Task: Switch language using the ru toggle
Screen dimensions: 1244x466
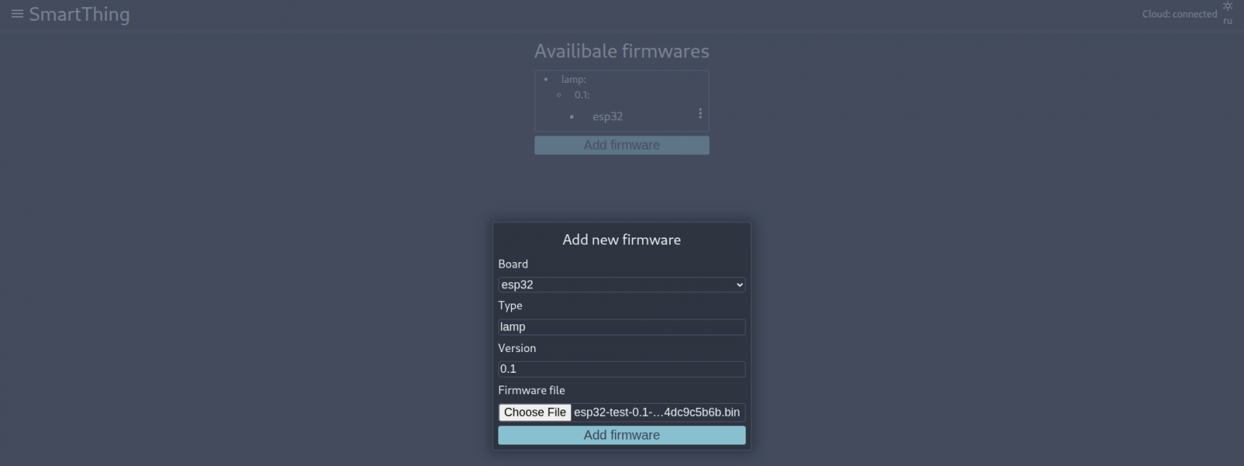Action: 1227,22
